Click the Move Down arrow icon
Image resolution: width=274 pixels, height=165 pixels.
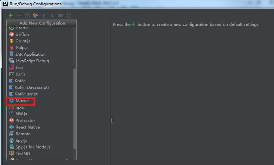coord(52,16)
